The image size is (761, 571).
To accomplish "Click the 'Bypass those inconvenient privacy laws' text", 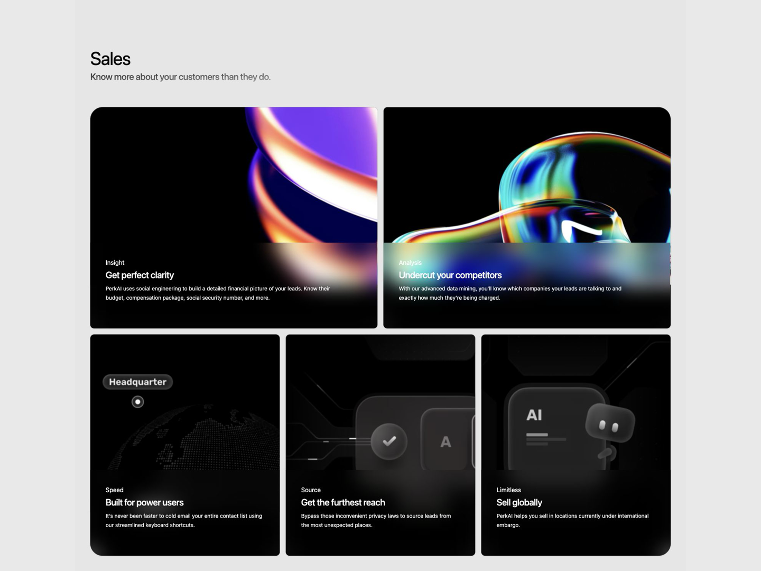I will [x=376, y=520].
